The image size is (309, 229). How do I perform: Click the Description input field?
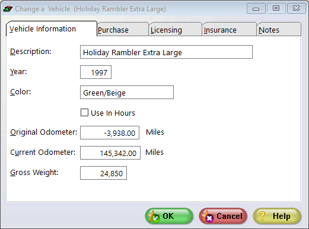(x=166, y=52)
